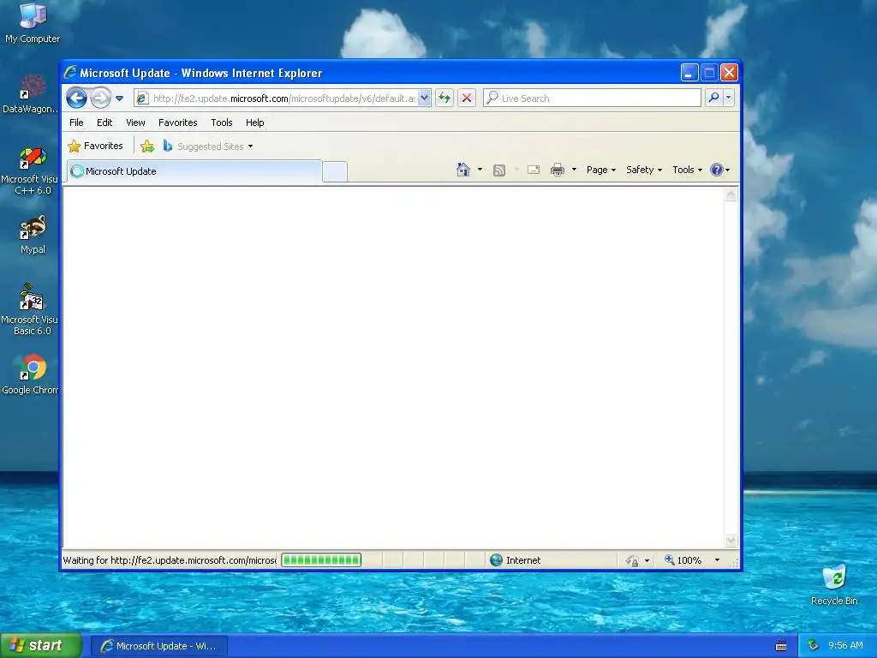Click the address bar URL field
Image resolution: width=877 pixels, height=658 pixels.
[x=283, y=99]
